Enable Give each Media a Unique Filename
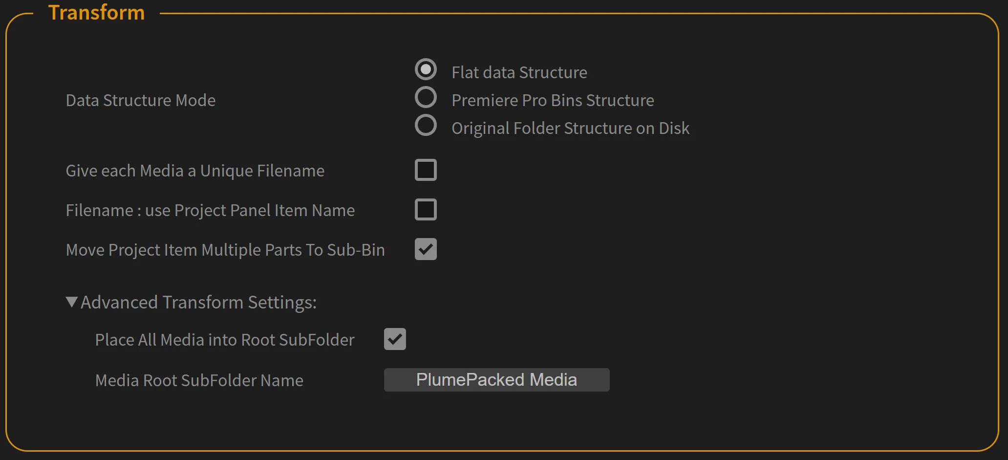 tap(425, 170)
